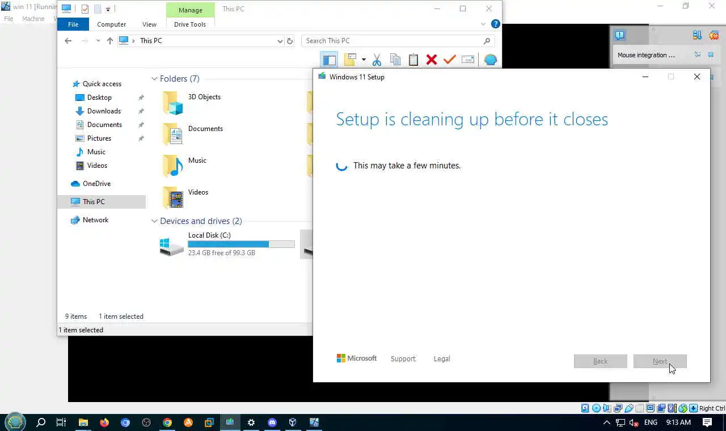726x431 pixels.
Task: Open the VirtualBox File menu
Action: pos(9,19)
